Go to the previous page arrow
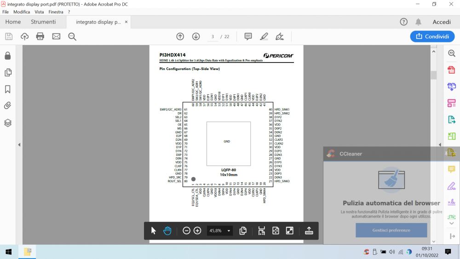Image resolution: width=460 pixels, height=259 pixels. click(180, 36)
